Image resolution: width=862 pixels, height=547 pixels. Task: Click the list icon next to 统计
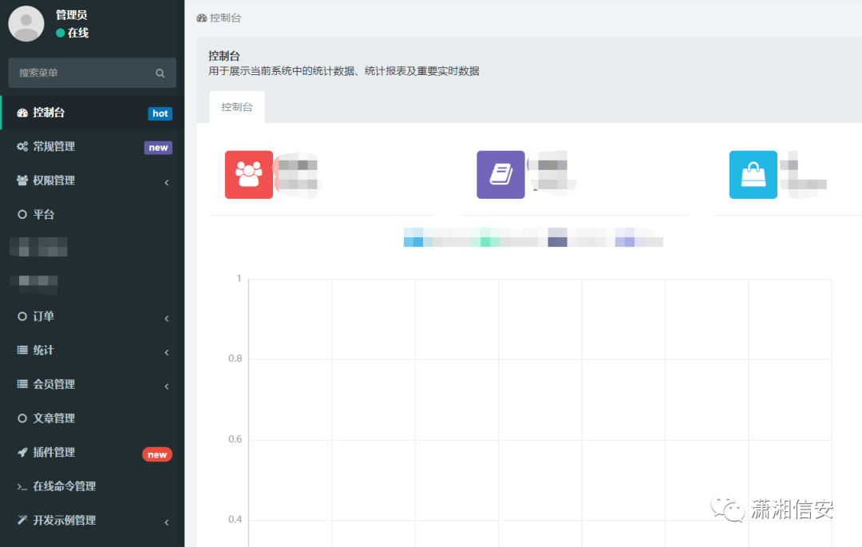pos(22,350)
